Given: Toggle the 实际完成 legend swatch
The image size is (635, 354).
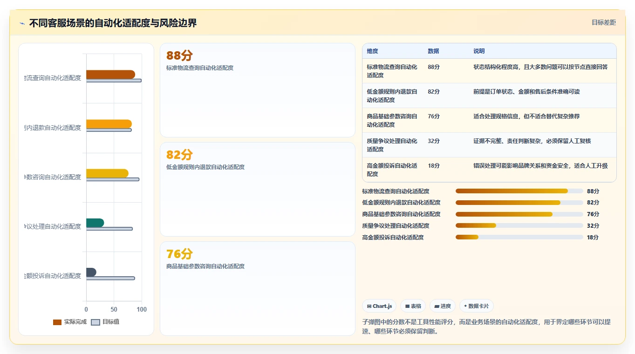Looking at the screenshot, I should coord(57,322).
